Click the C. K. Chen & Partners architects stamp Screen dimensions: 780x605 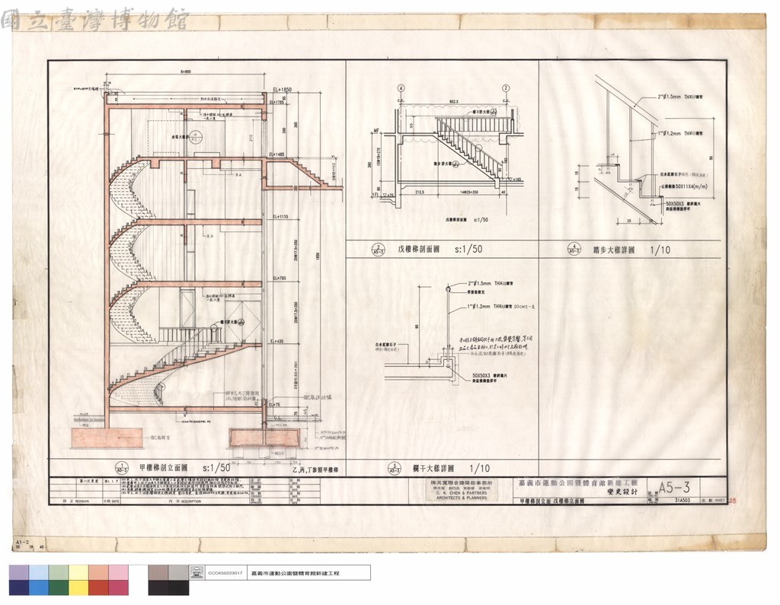pos(462,489)
